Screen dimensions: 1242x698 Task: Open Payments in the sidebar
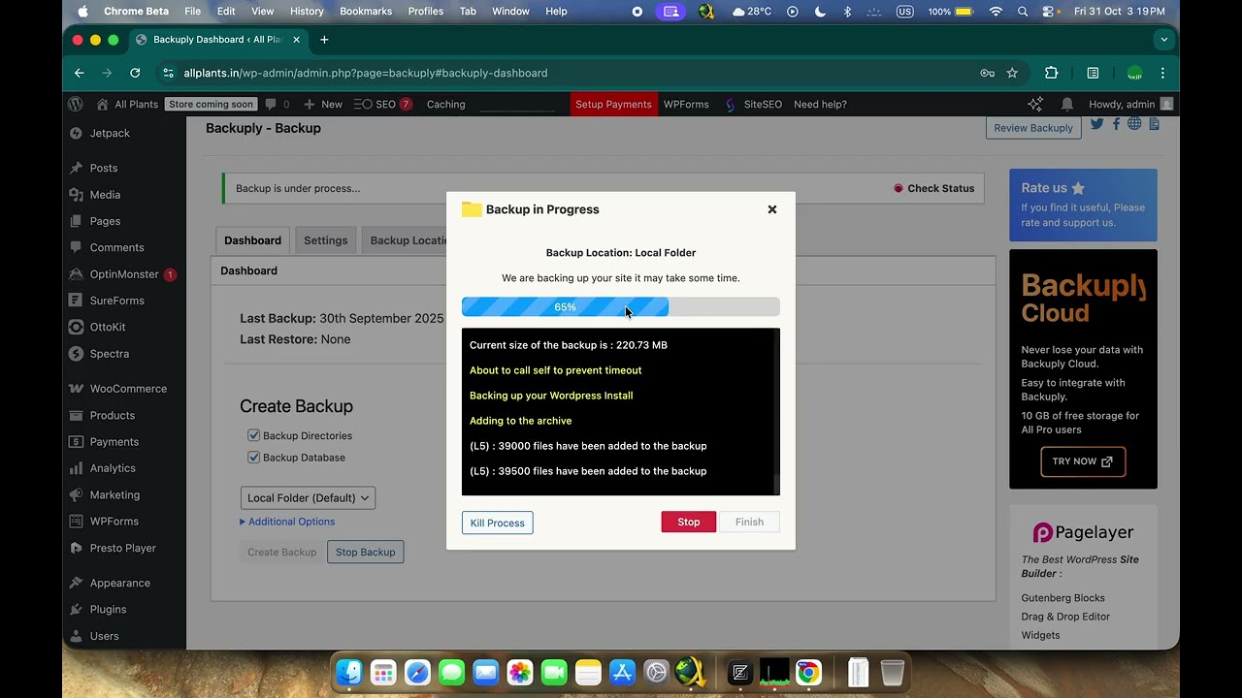click(114, 442)
